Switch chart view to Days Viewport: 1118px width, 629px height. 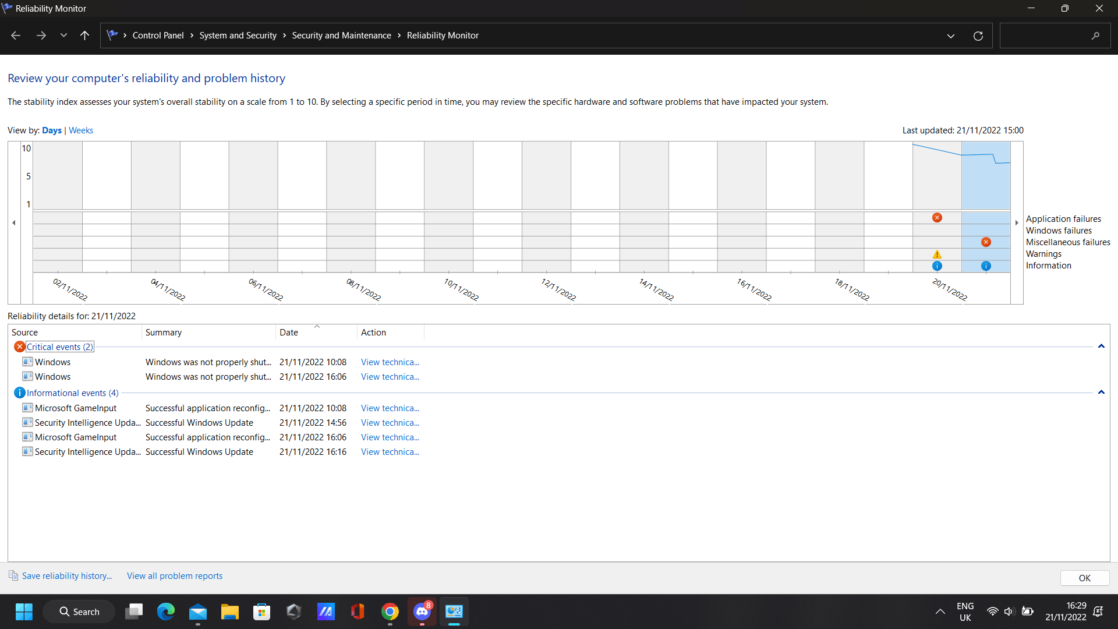click(52, 130)
